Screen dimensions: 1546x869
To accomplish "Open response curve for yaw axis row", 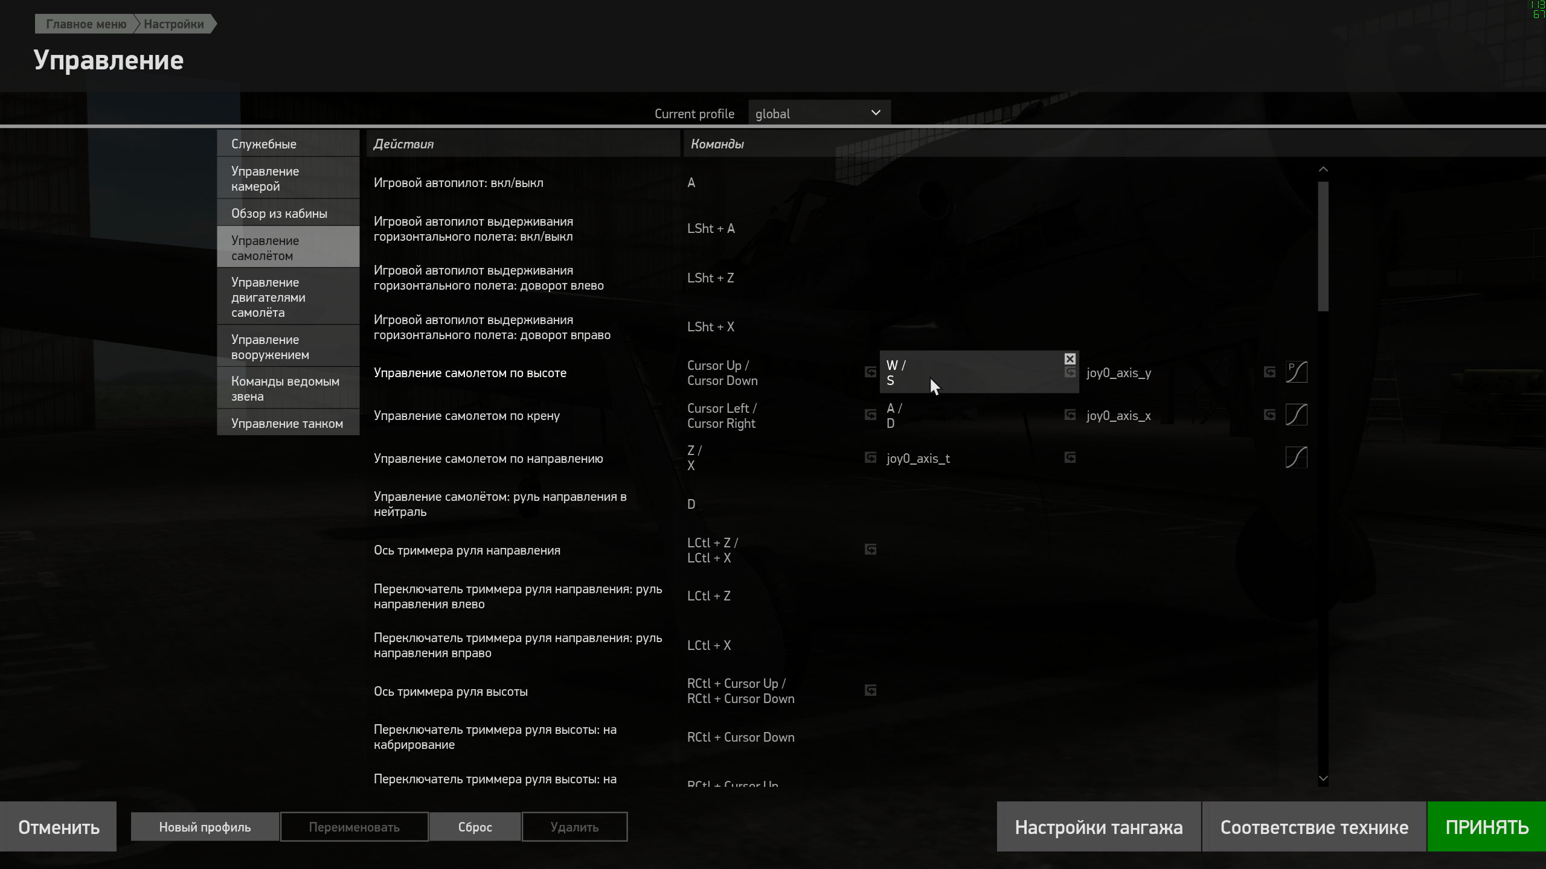I will click(1296, 458).
